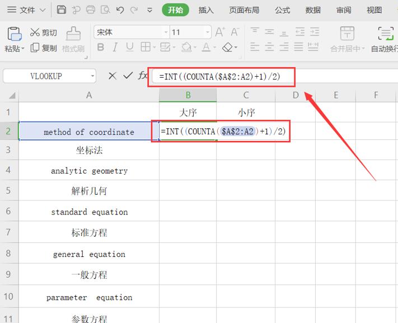Confirm formula with checkmark
Screen dimensions: 398x323
click(x=128, y=76)
